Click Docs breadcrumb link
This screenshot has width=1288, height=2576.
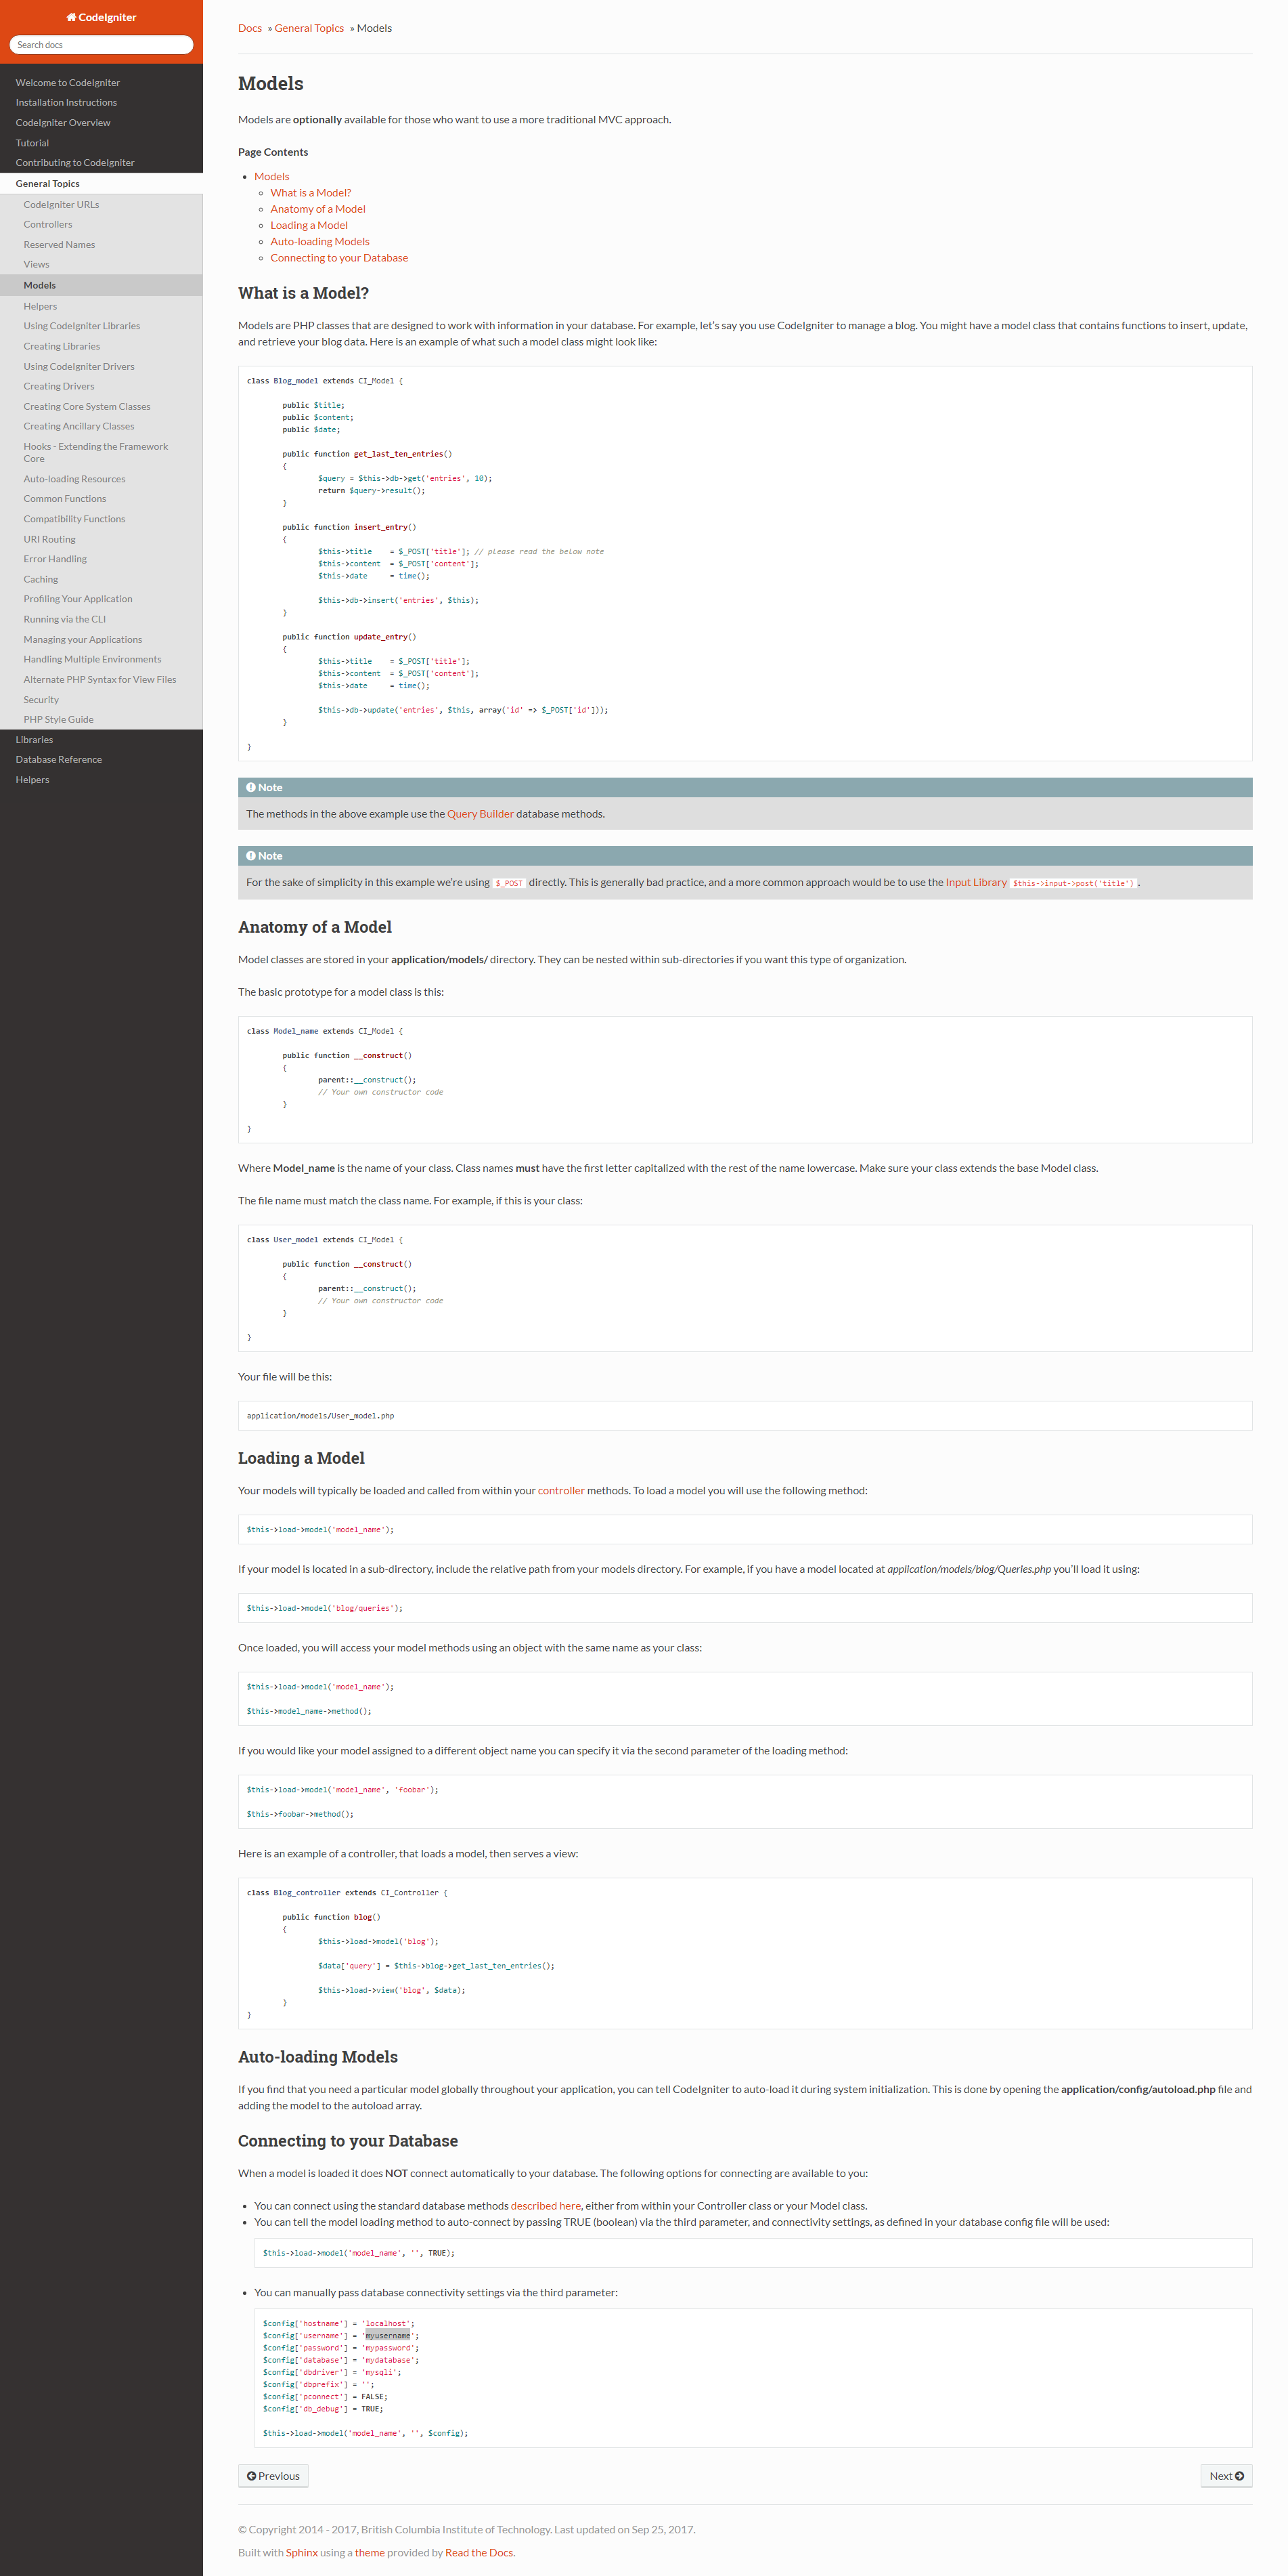click(x=250, y=28)
